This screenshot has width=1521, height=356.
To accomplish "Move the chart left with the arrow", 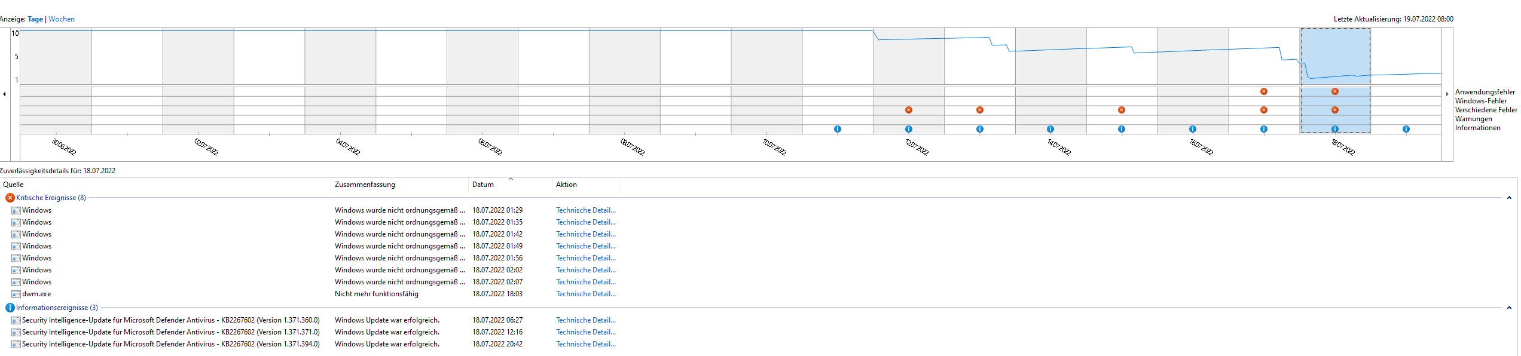I will pyautogui.click(x=4, y=94).
